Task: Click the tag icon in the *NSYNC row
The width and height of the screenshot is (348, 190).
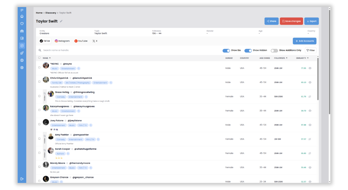Action: (x=78, y=68)
